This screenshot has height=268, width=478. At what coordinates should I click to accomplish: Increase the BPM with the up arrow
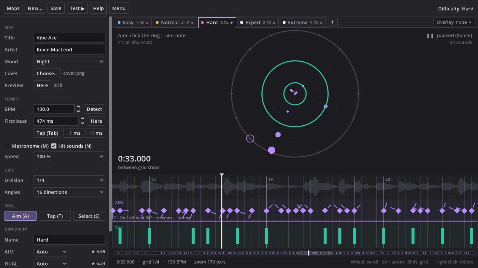pos(78,107)
